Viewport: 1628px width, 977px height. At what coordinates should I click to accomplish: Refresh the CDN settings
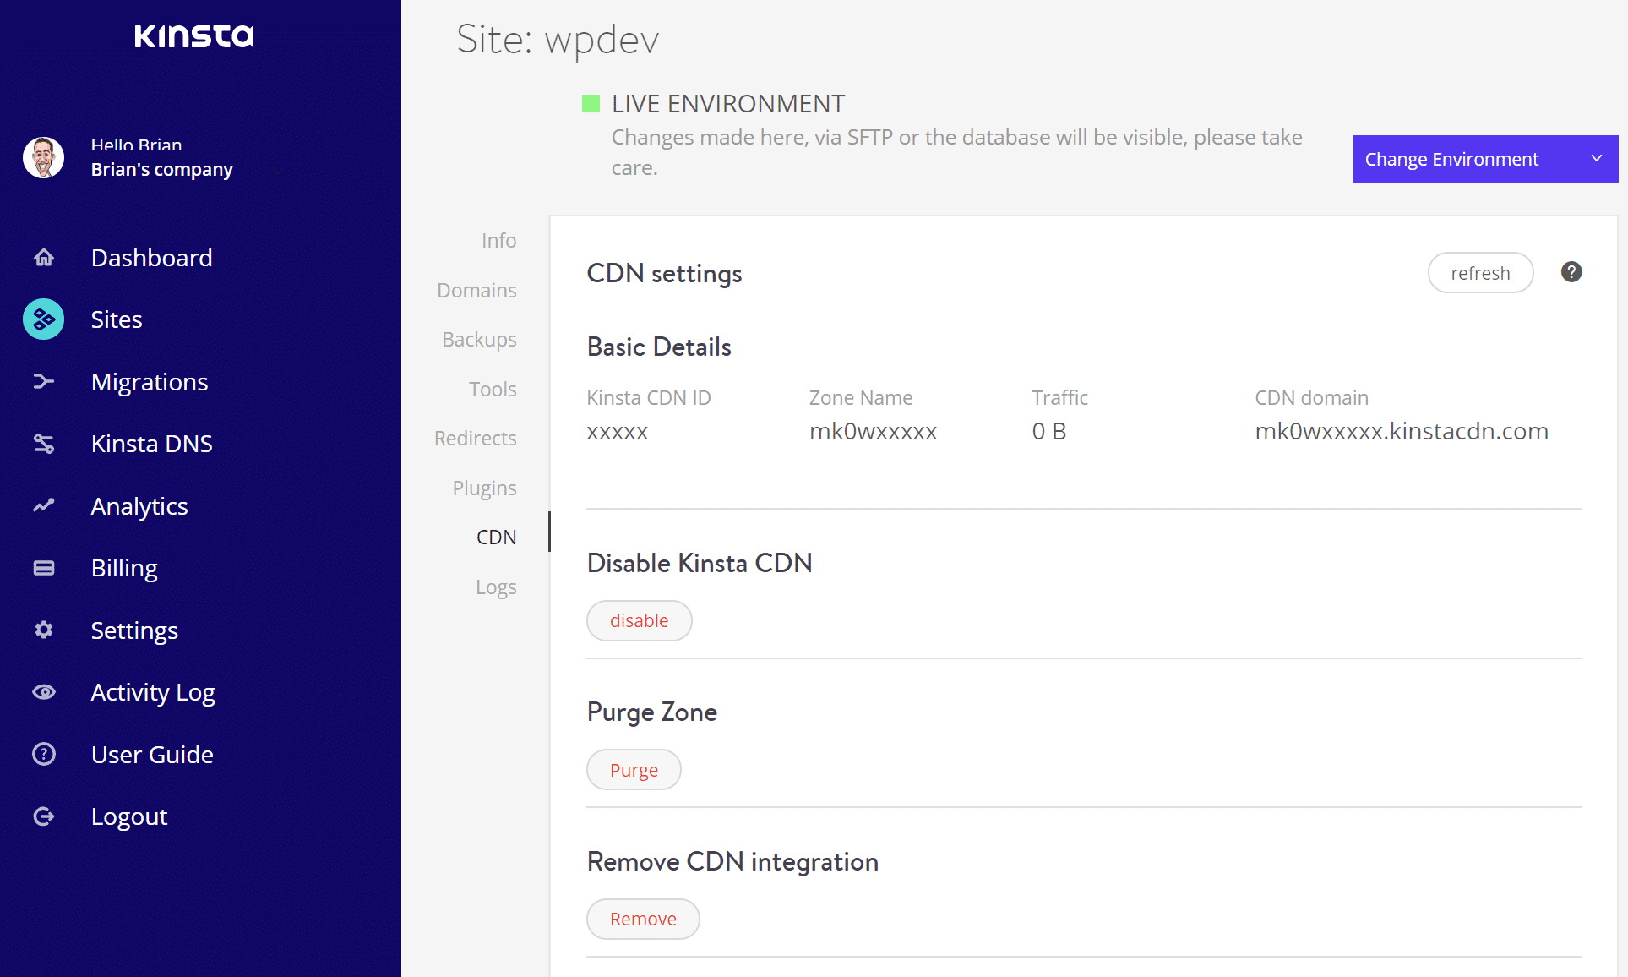tap(1481, 273)
